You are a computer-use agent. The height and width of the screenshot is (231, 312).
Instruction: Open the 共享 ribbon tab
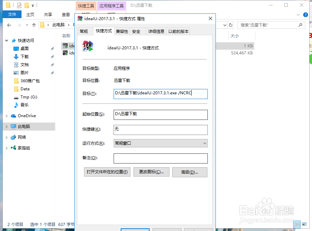pyautogui.click(x=48, y=14)
